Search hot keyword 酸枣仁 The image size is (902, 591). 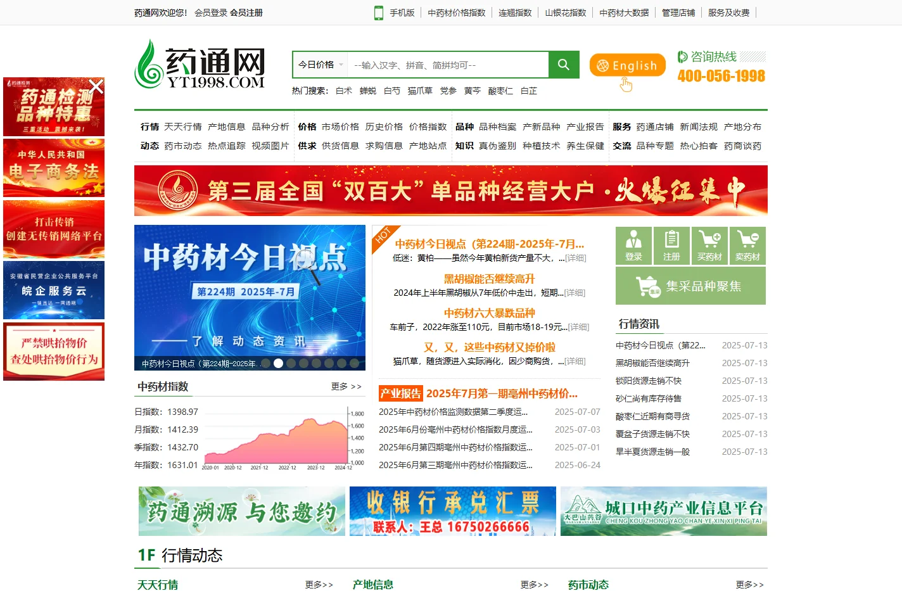[x=500, y=91]
